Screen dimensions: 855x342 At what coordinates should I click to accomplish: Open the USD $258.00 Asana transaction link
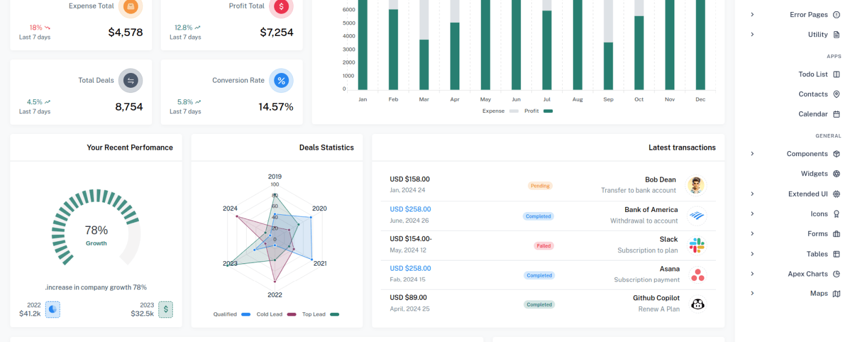point(410,268)
